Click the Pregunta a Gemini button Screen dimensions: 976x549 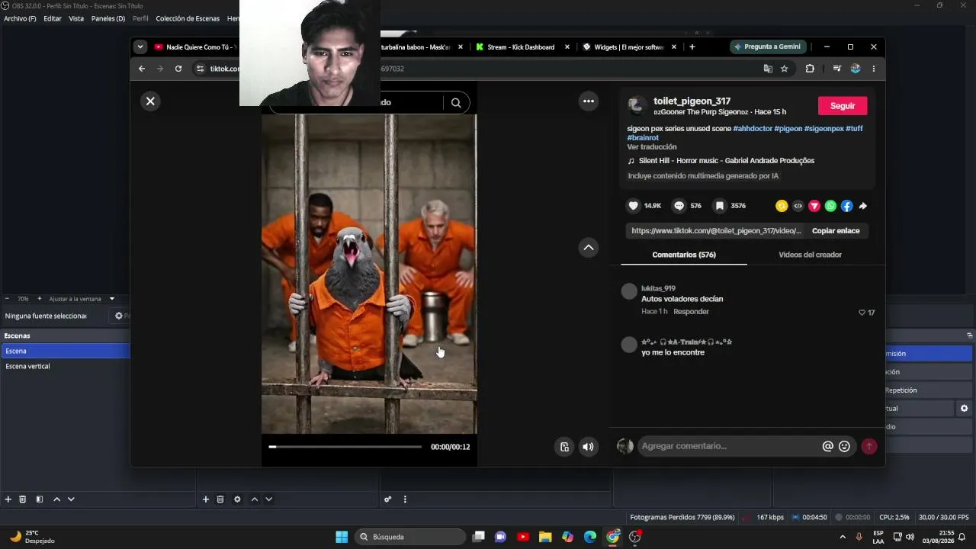[767, 47]
